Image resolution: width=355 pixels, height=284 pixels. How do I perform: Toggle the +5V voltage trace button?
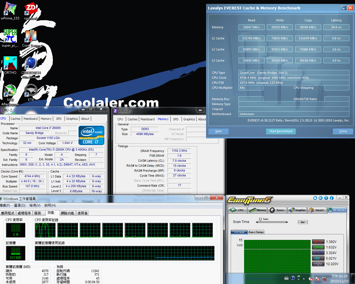tap(318, 258)
